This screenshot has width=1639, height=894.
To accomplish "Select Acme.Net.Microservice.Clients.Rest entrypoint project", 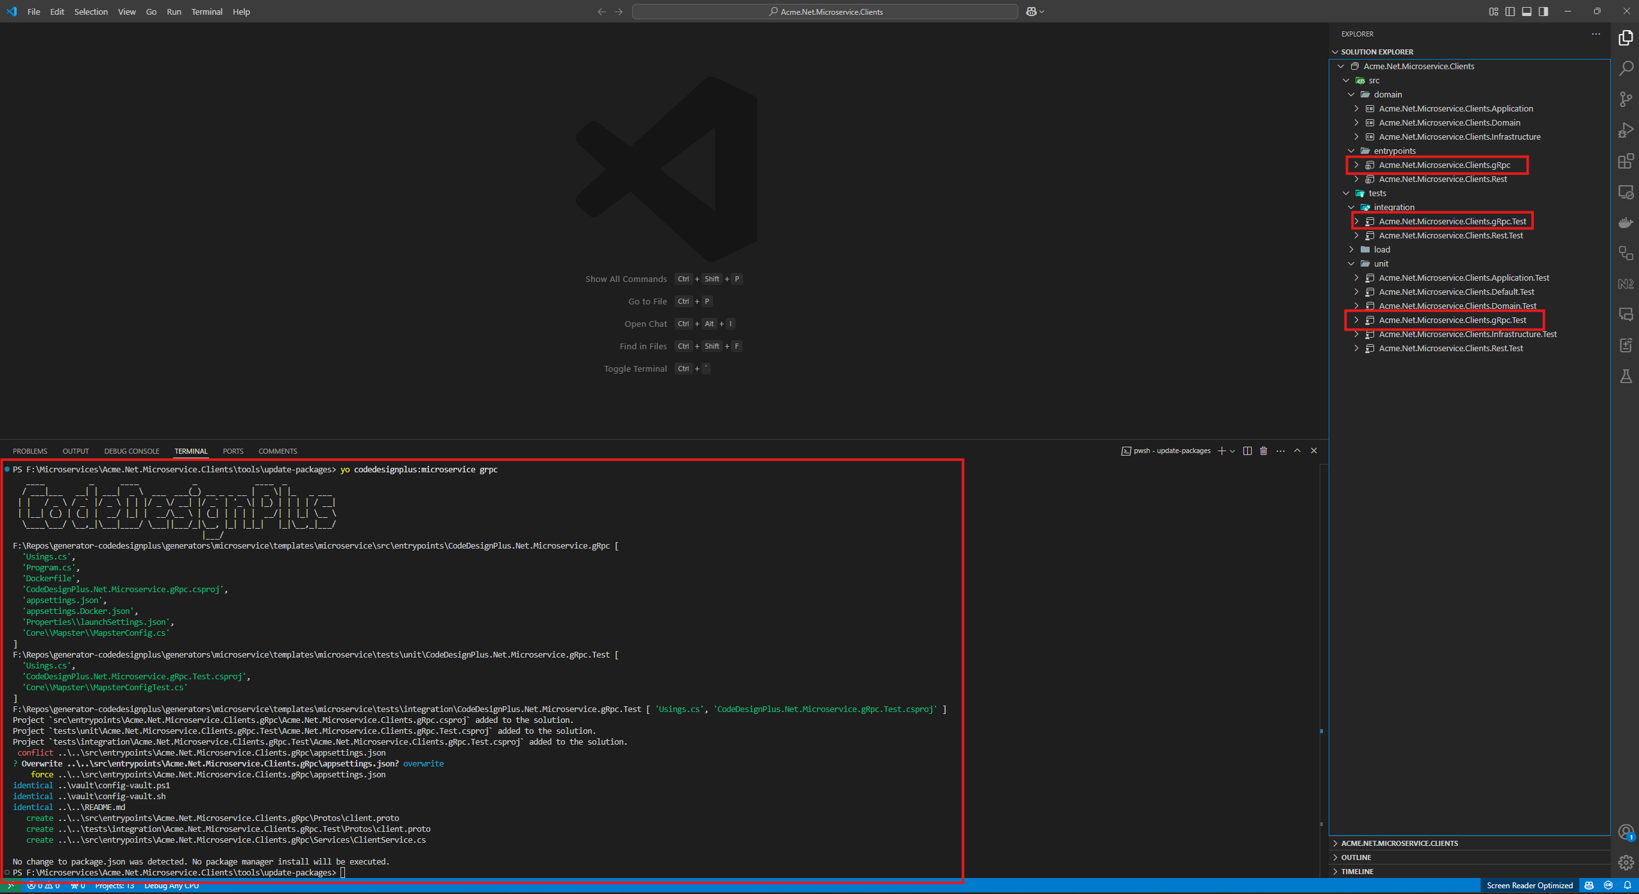I will click(x=1443, y=179).
